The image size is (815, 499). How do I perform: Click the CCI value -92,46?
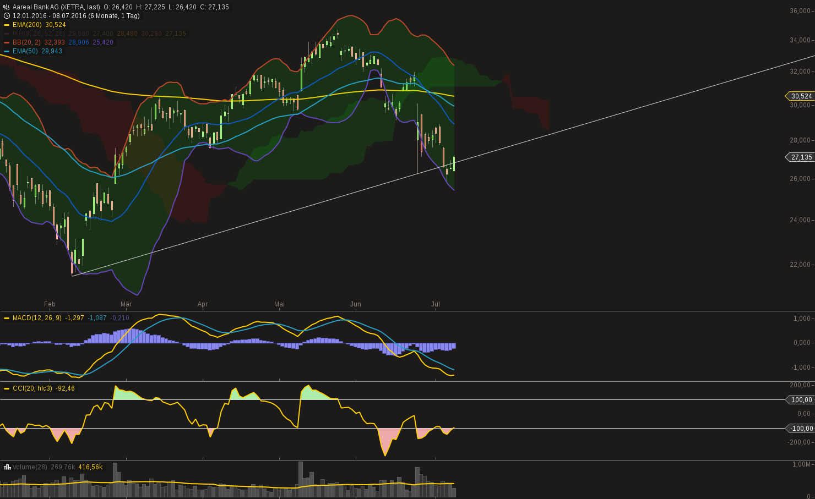click(66, 388)
